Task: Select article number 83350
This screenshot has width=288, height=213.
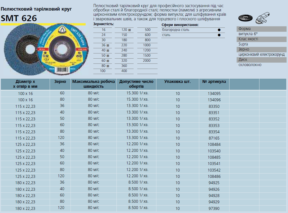Action: tap(214, 106)
